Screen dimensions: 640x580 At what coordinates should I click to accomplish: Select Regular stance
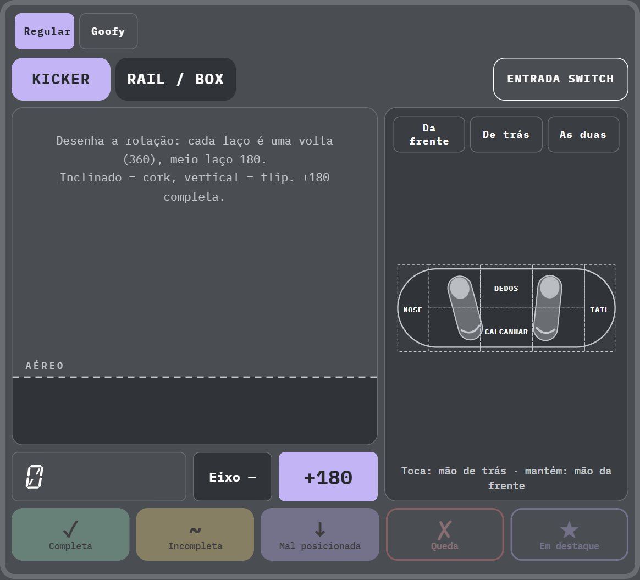click(x=45, y=31)
